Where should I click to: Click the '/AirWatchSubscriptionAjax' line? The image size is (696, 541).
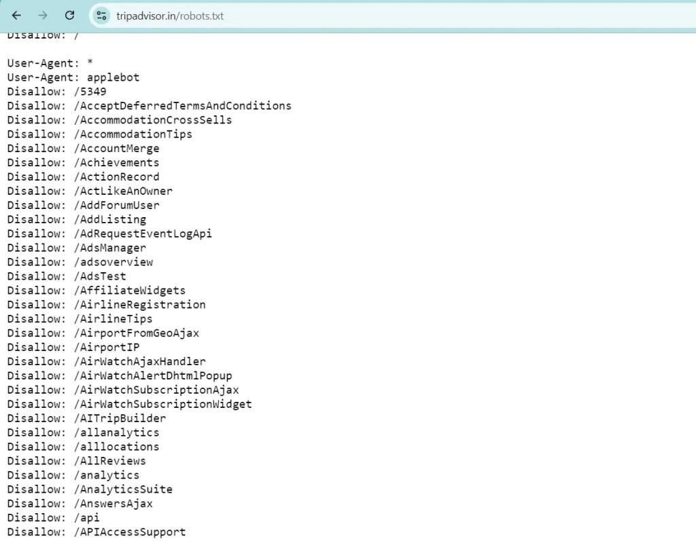(x=123, y=390)
